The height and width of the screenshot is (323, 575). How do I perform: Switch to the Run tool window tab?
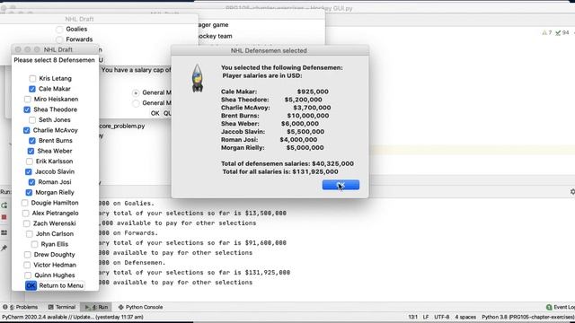pyautogui.click(x=96, y=307)
